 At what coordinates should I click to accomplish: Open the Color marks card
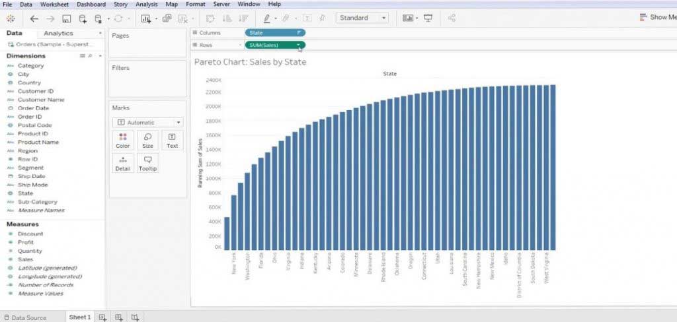(x=122, y=141)
